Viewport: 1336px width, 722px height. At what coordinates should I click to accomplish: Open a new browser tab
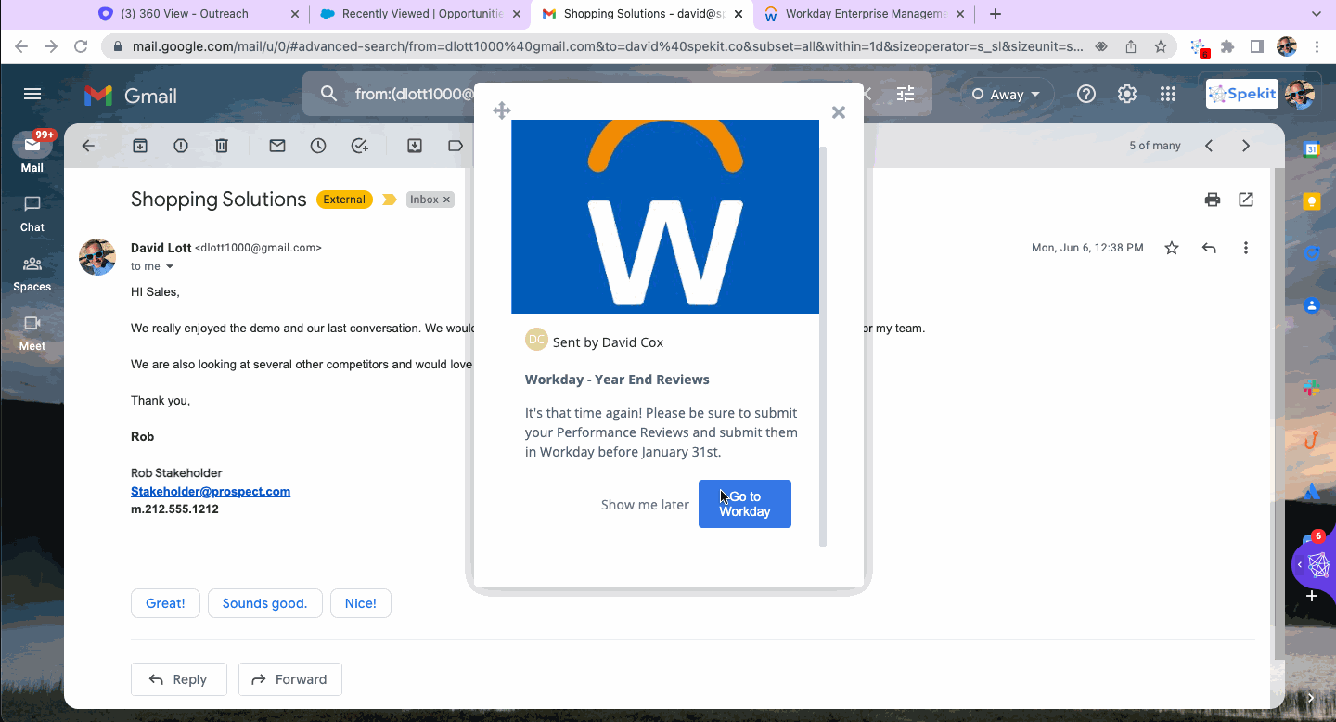[996, 14]
